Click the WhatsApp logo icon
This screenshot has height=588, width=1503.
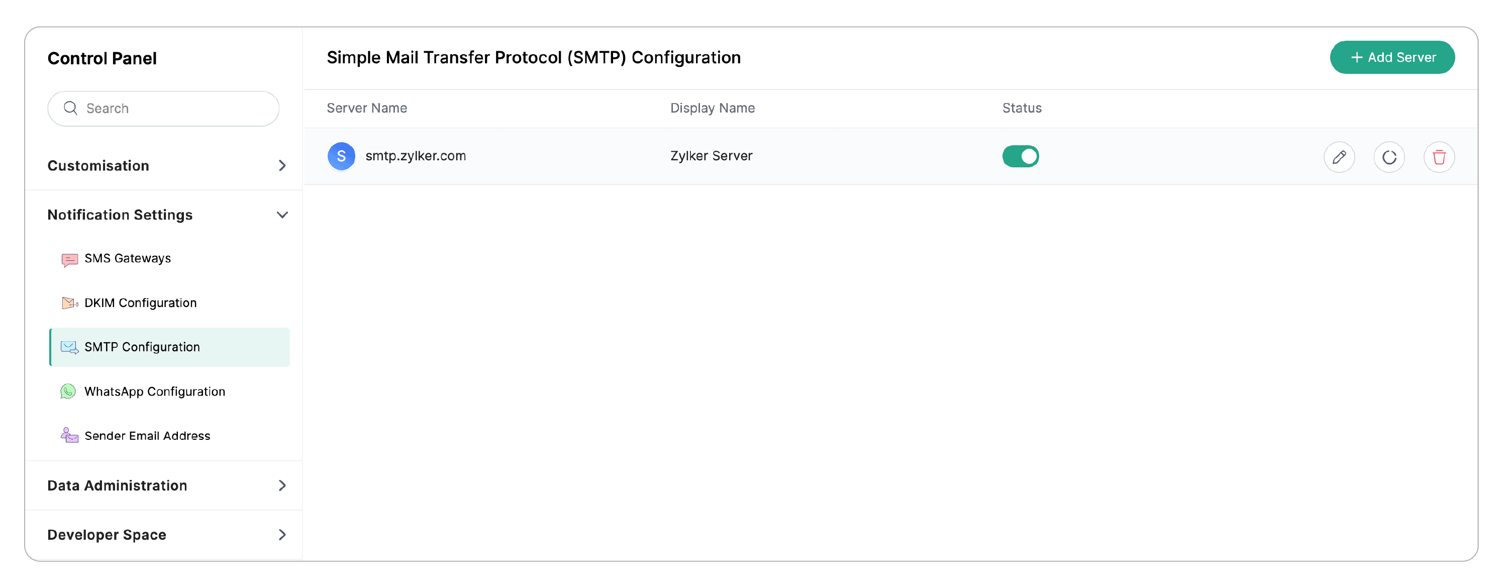[68, 391]
